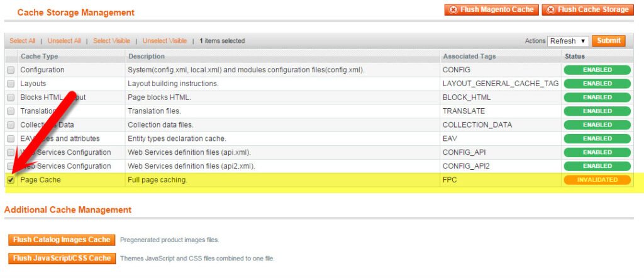Click the Select All link
Screen dimensions: 644x278
[23, 41]
